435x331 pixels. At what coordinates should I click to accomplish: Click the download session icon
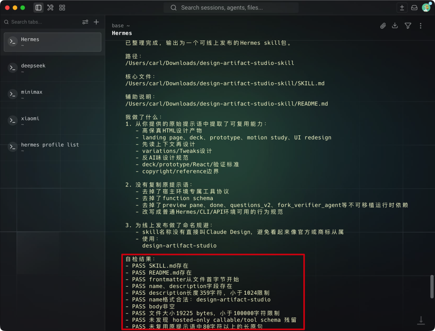coord(395,26)
